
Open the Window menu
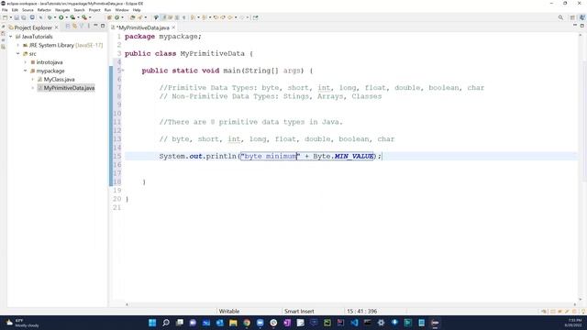[122, 10]
